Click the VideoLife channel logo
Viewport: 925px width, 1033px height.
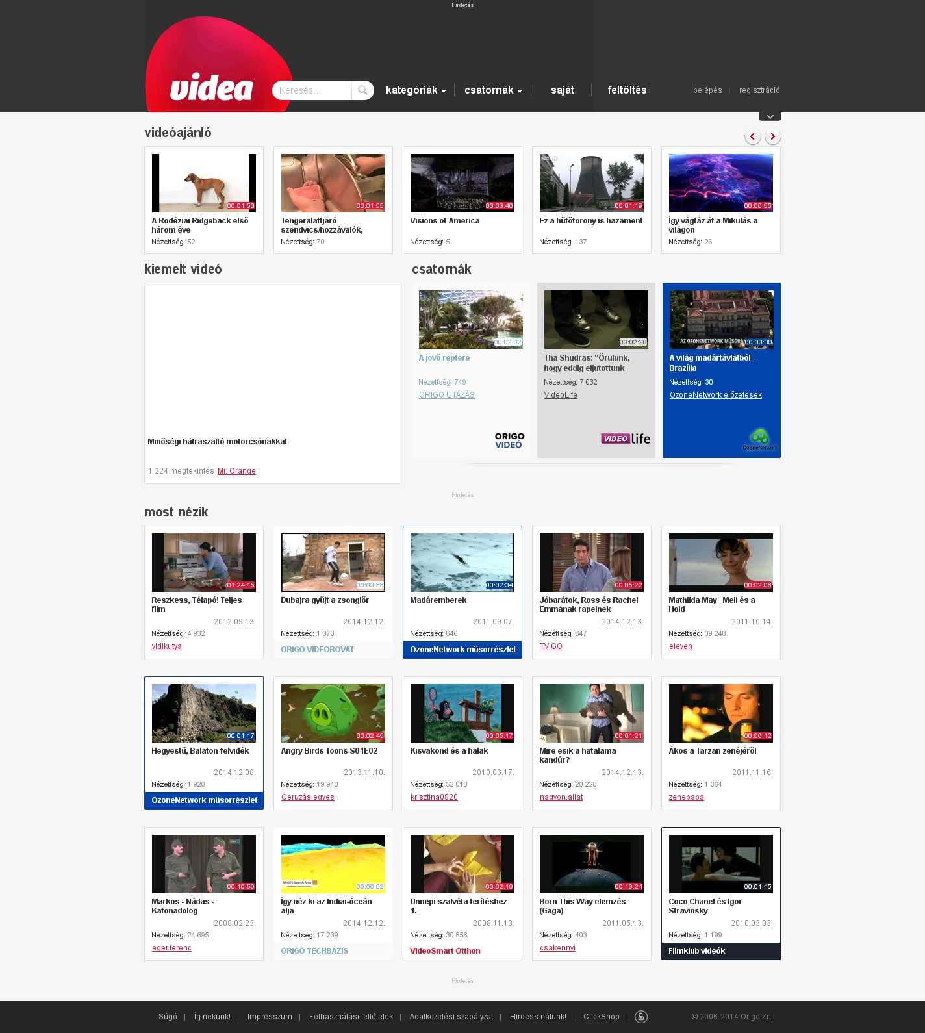coord(625,439)
